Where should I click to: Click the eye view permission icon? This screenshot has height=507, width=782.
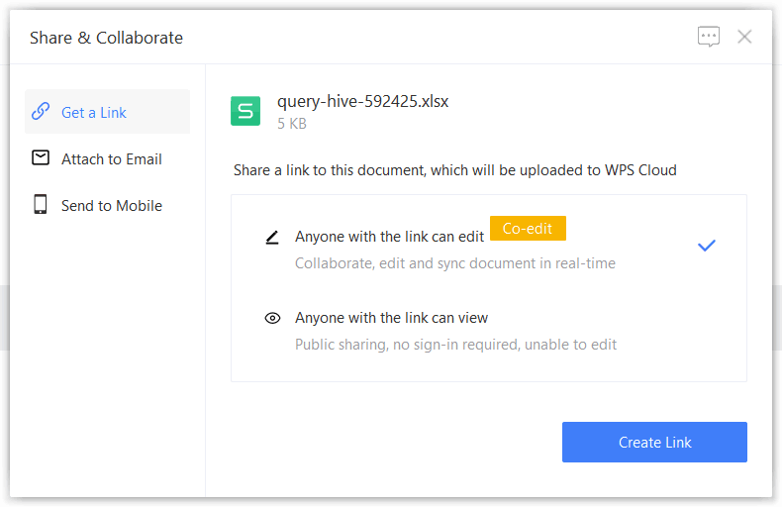[x=272, y=319]
